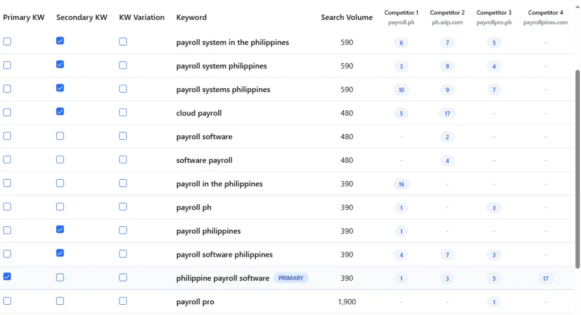The height and width of the screenshot is (315, 581).
Task: Click Competitor 1 rank 6 badge for payroll system in the philippines
Action: tap(401, 43)
